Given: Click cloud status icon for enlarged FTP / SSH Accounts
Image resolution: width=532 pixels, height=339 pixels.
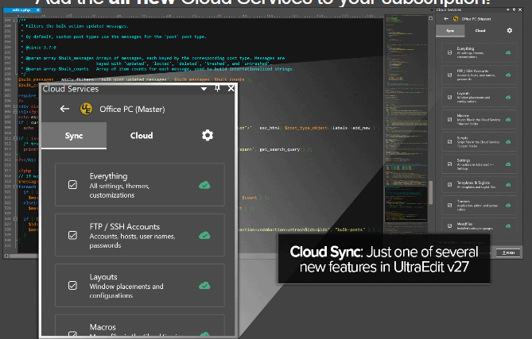Looking at the screenshot, I should point(204,235).
